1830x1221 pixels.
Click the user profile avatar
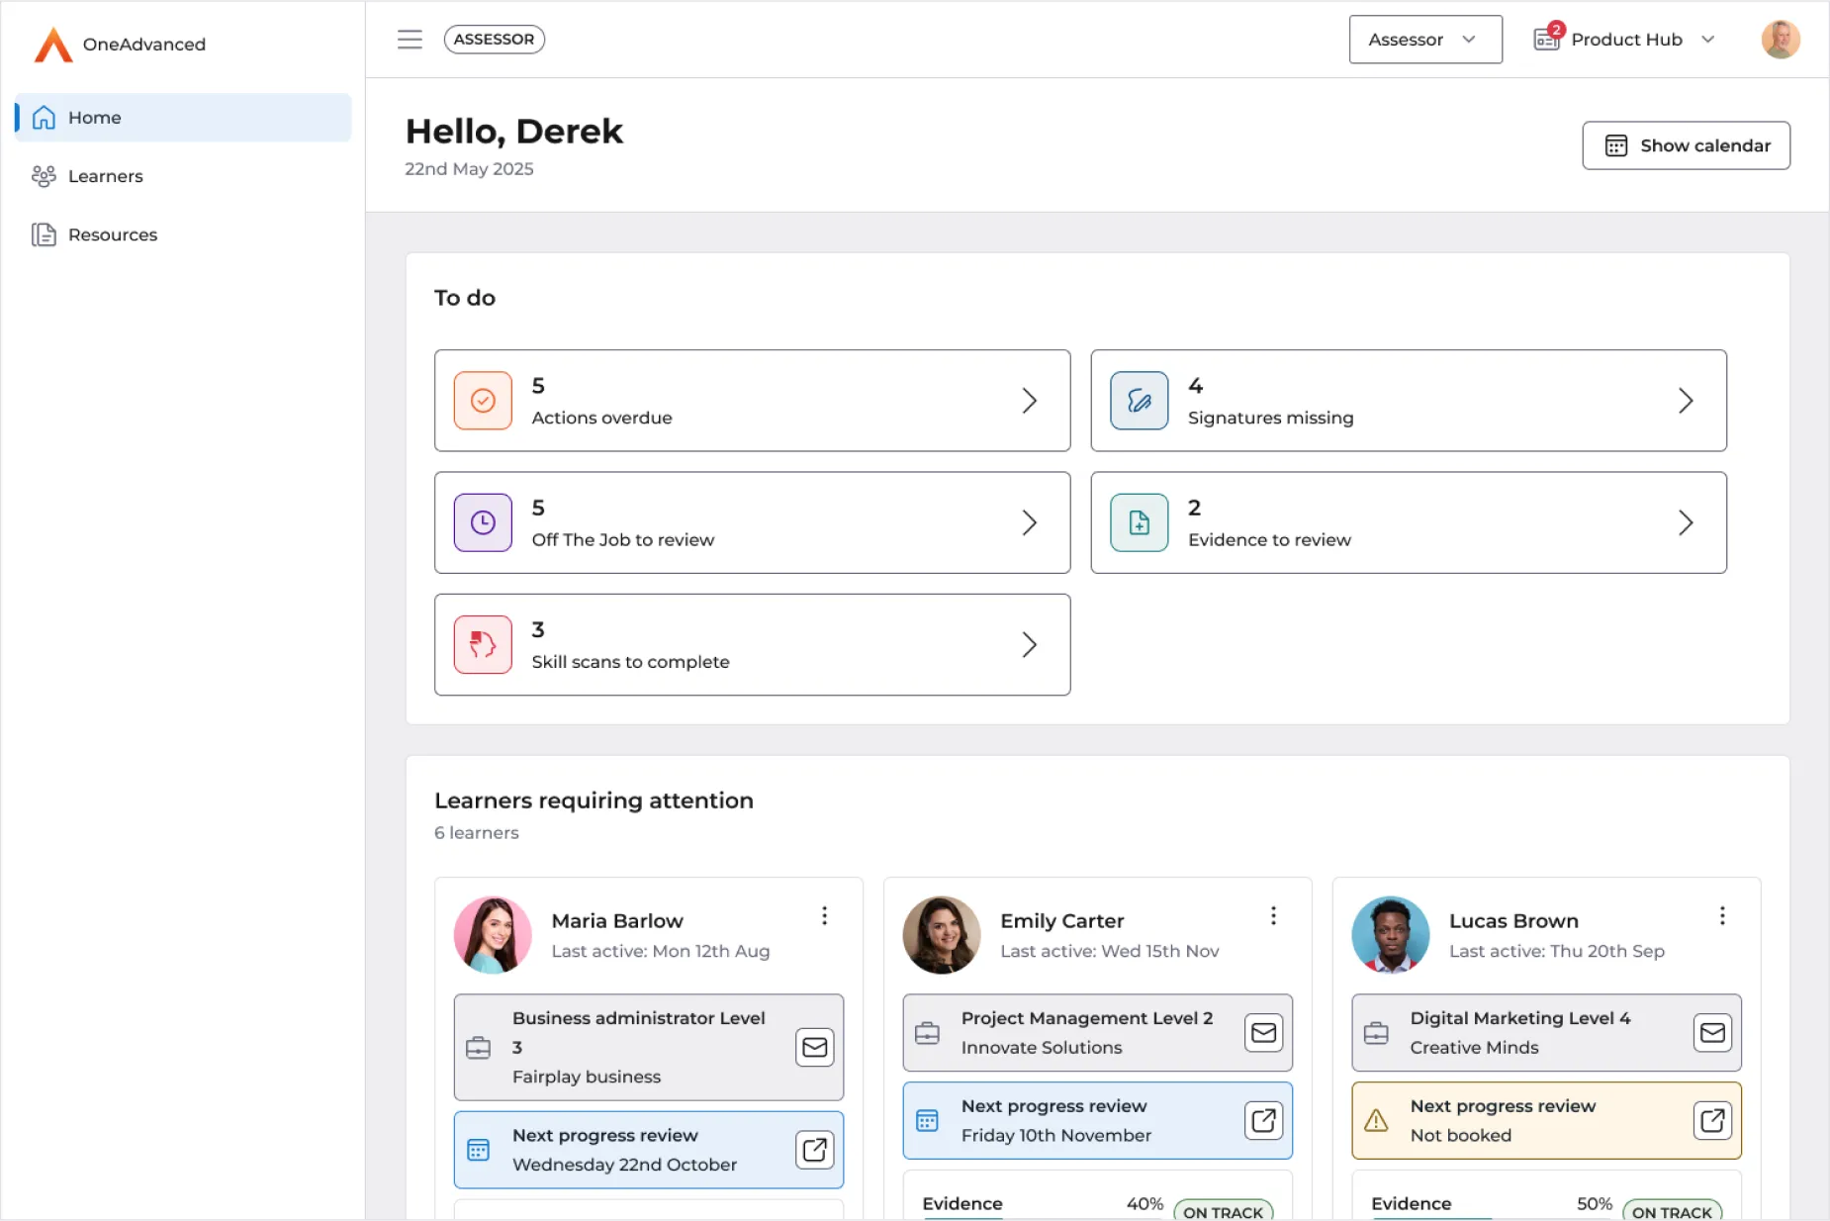tap(1780, 40)
